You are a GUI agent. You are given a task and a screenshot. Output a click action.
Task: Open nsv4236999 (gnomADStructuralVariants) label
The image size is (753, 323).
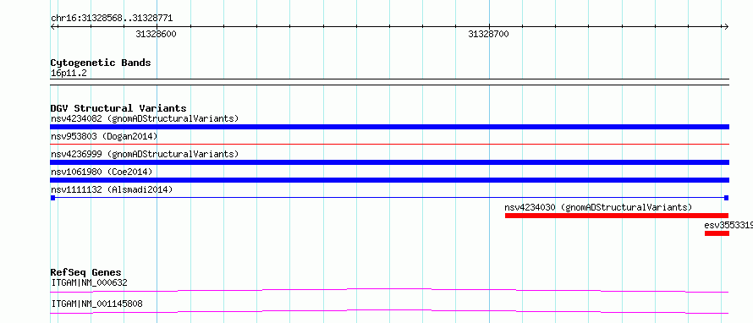coord(145,154)
